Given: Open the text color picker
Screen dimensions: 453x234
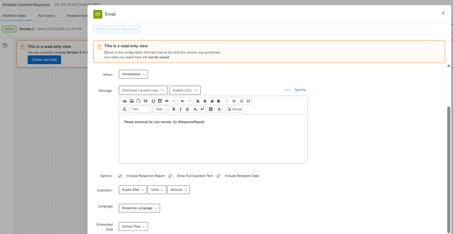Looking at the screenshot, I should click(220, 109).
